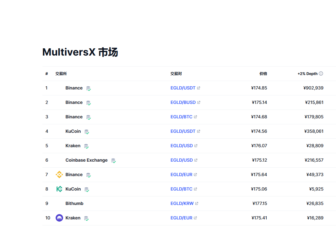Select the Binance exchange name in row 3
The image size is (336, 226).
click(x=74, y=117)
